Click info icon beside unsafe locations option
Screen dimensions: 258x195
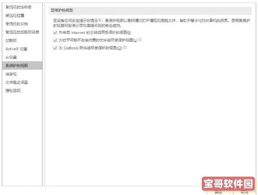[x=140, y=39]
